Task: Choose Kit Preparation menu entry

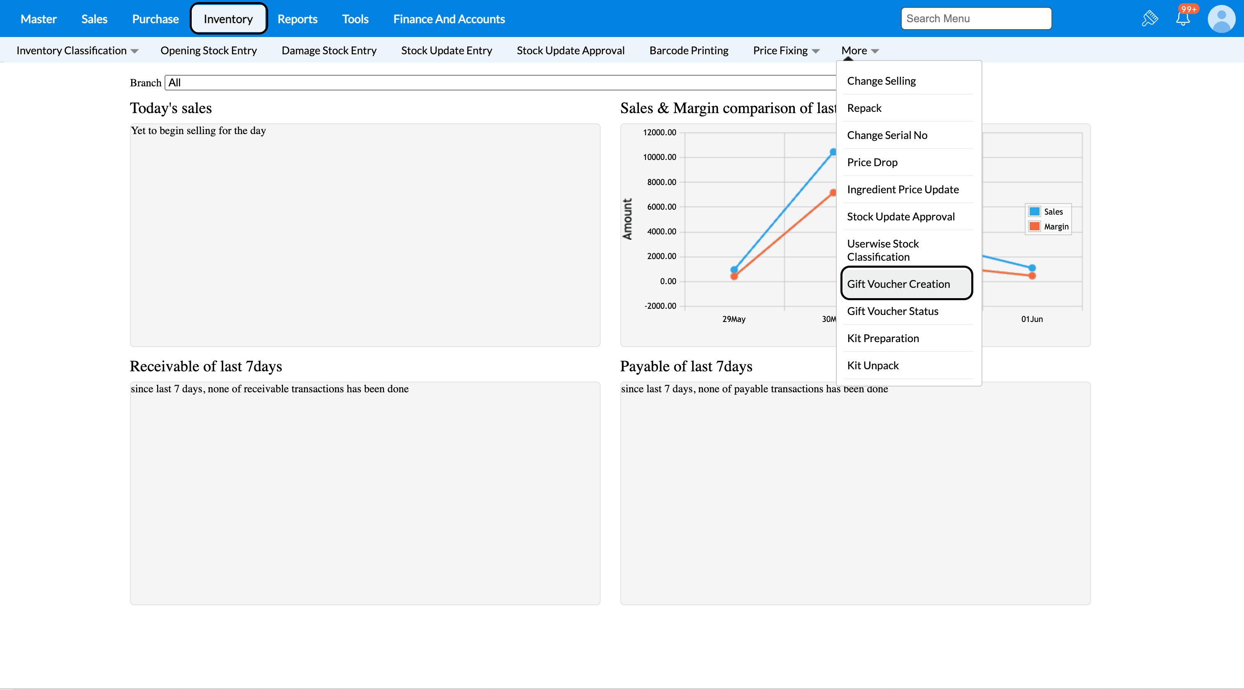Action: tap(882, 338)
